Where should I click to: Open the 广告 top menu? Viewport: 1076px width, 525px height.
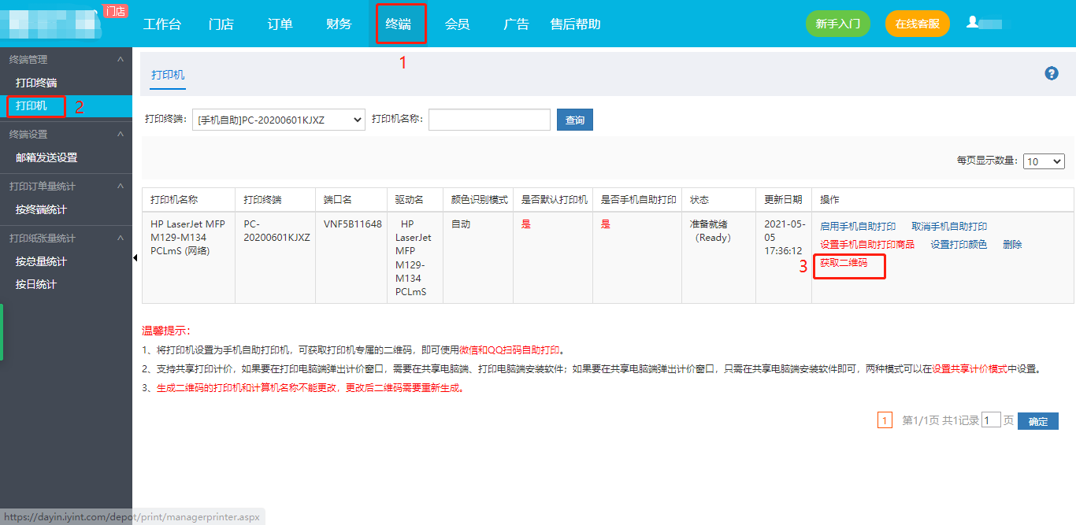click(516, 24)
